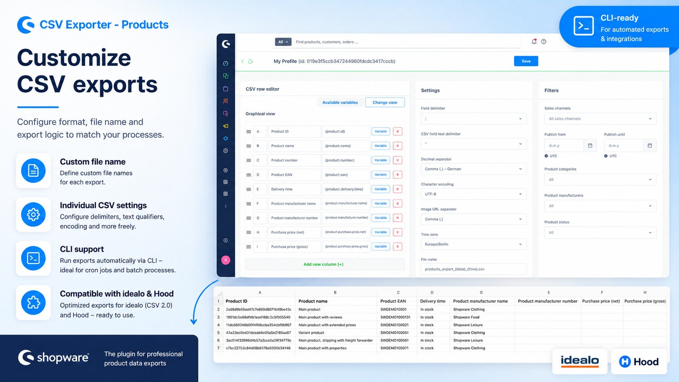Click the Variable button for Product EAN
Viewport: 679px width, 382px height.
(381, 174)
